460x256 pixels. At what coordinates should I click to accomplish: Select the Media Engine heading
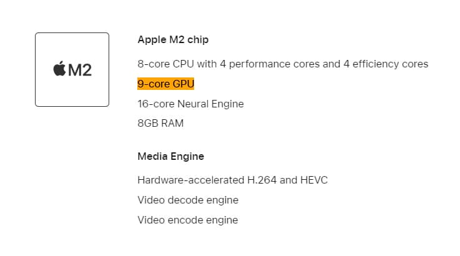click(170, 156)
